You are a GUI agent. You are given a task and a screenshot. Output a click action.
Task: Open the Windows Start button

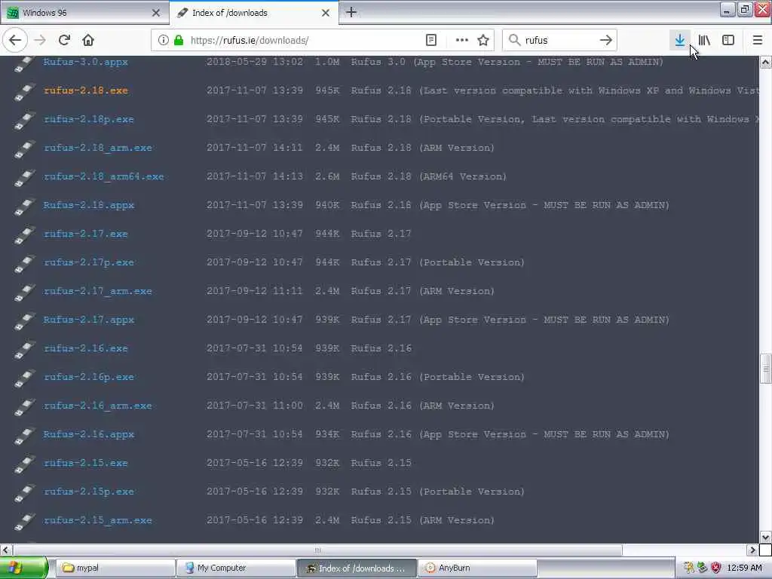(24, 568)
